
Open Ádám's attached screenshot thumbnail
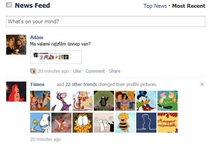(x=56, y=57)
